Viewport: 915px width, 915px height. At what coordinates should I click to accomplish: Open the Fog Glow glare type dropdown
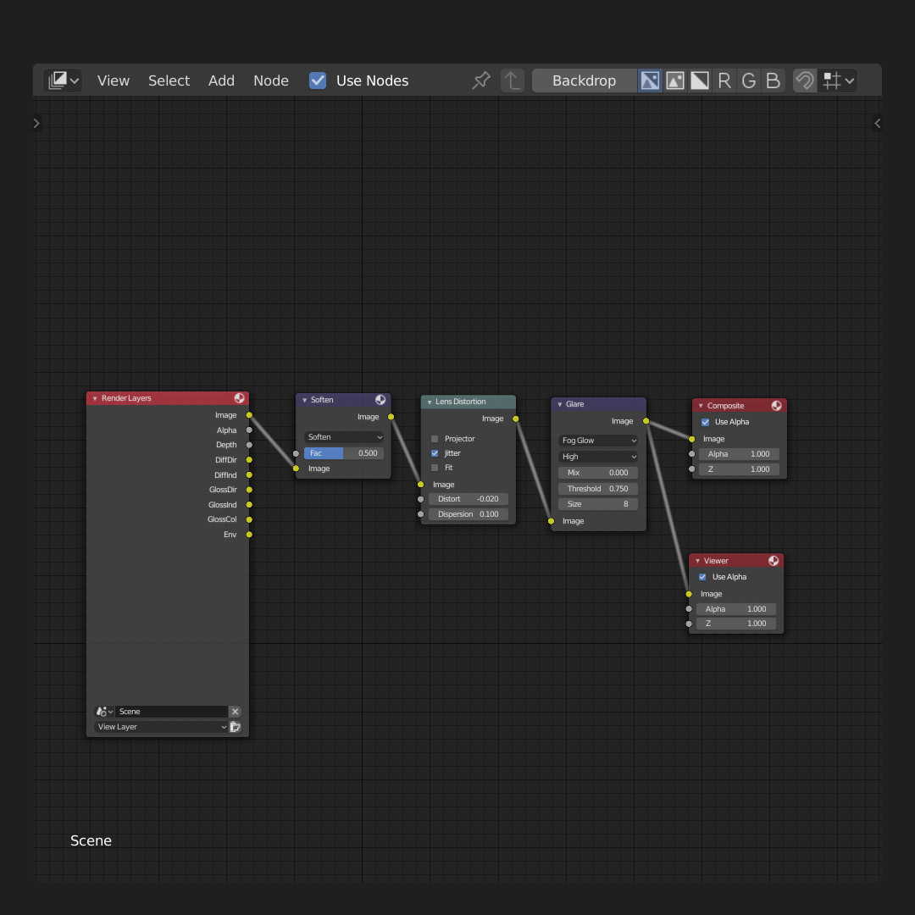pyautogui.click(x=598, y=441)
